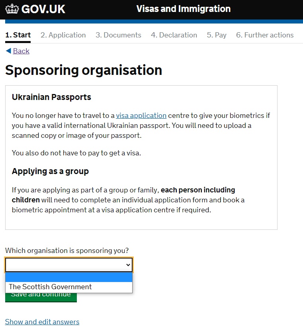Choose The Scottish Government option
Viewport: 303px width, 335px height.
69,287
